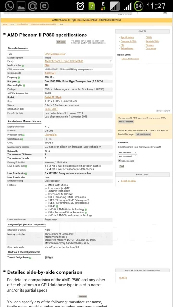Click the help icon next to Model number
Image resolution: width=173 pixels, height=307 pixels.
pos(23,66)
